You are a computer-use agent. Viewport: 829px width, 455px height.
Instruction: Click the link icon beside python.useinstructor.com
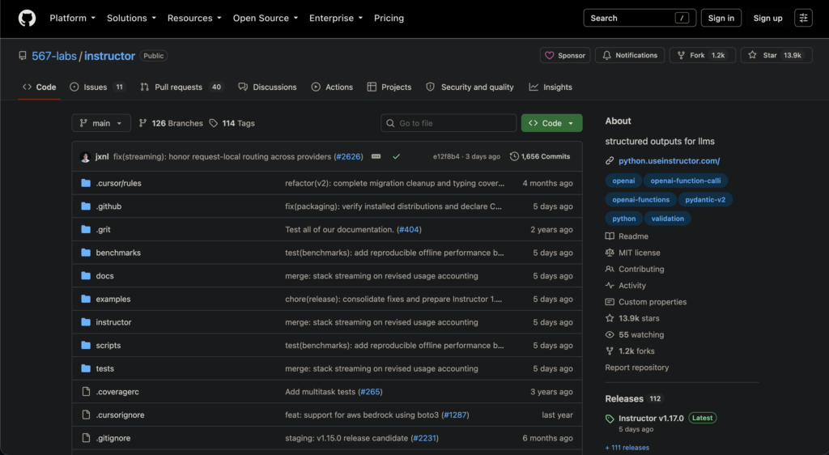point(610,160)
